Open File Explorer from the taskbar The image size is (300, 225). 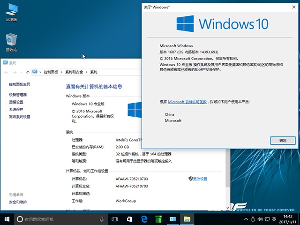tap(187, 219)
